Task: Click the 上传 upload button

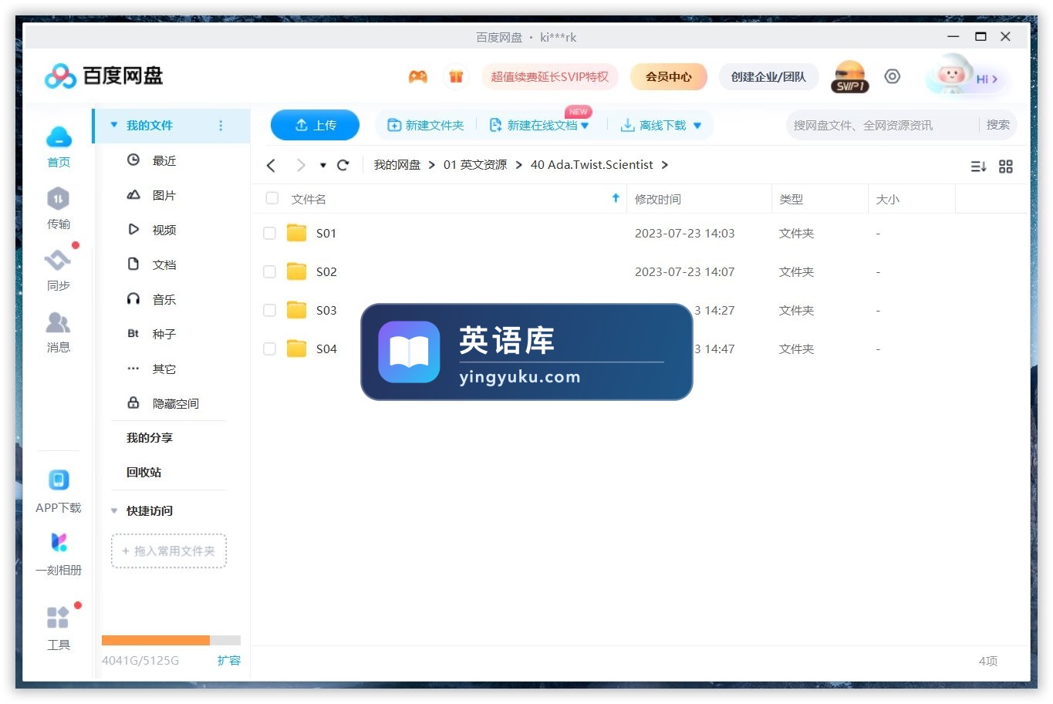Action: tap(315, 125)
